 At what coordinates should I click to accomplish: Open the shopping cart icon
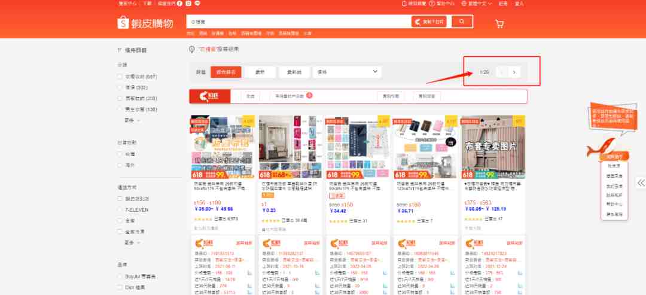click(x=499, y=23)
